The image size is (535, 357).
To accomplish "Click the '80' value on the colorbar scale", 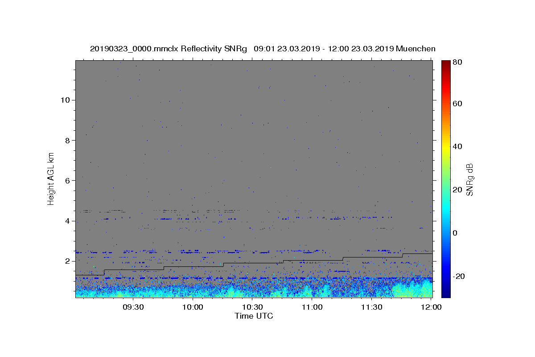I will [457, 62].
